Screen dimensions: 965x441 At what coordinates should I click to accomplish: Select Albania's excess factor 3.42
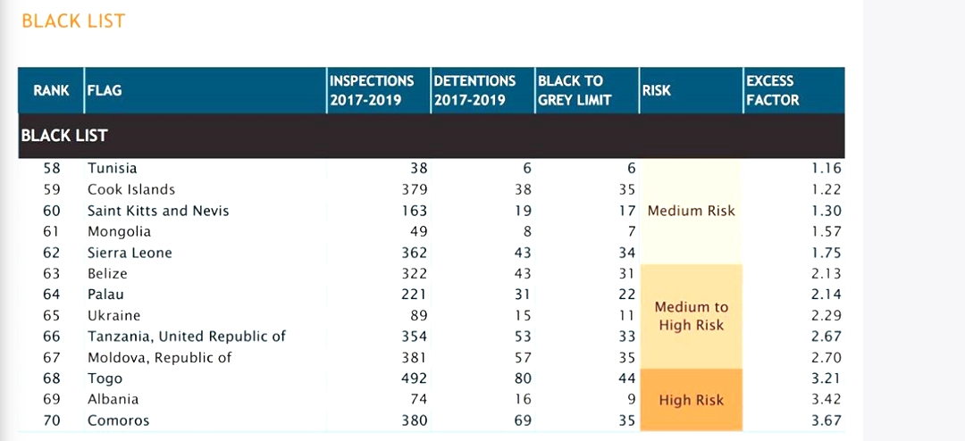pyautogui.click(x=827, y=399)
